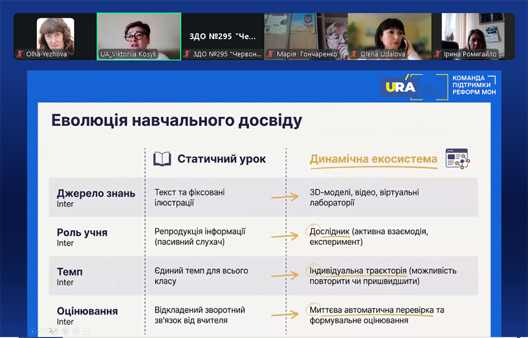Viewport: 528px width, 338px height.
Task: Click the previous slide arrow in slideshow controls
Action: pos(32,332)
